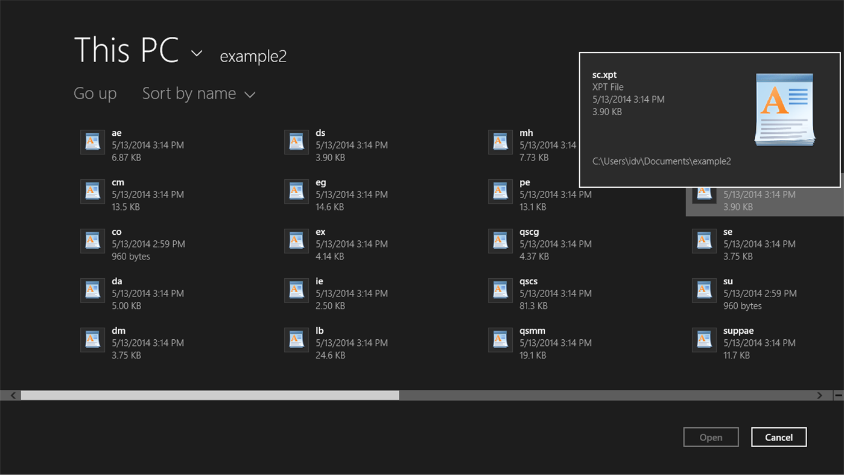Screen dimensions: 844x475
Task: Select the qscg file icon
Action: (500, 240)
